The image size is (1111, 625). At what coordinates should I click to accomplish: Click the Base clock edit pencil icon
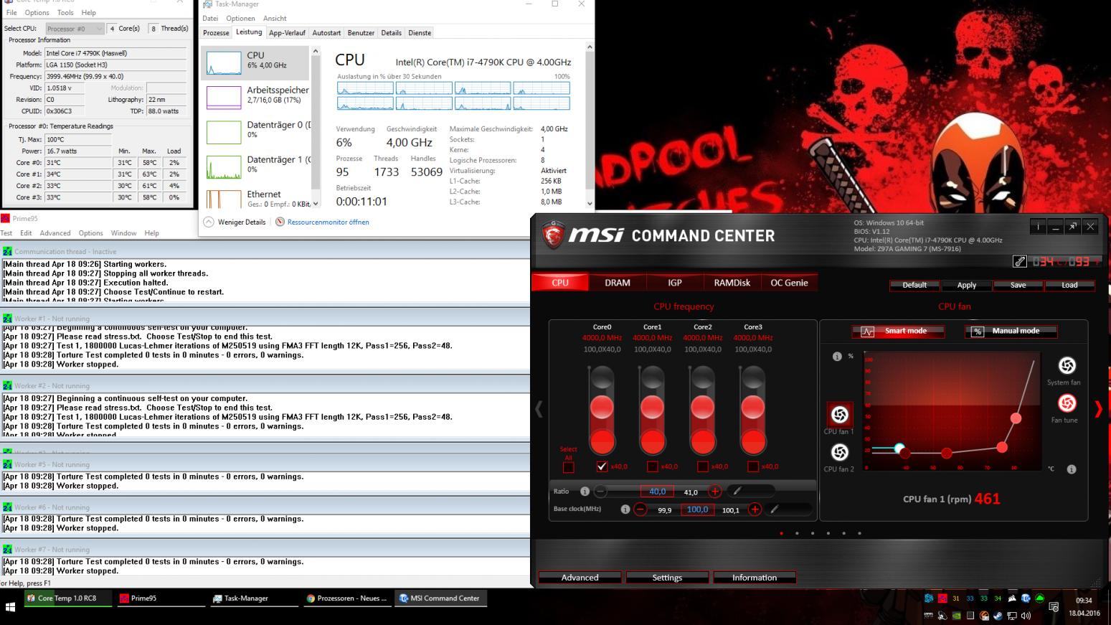click(774, 509)
